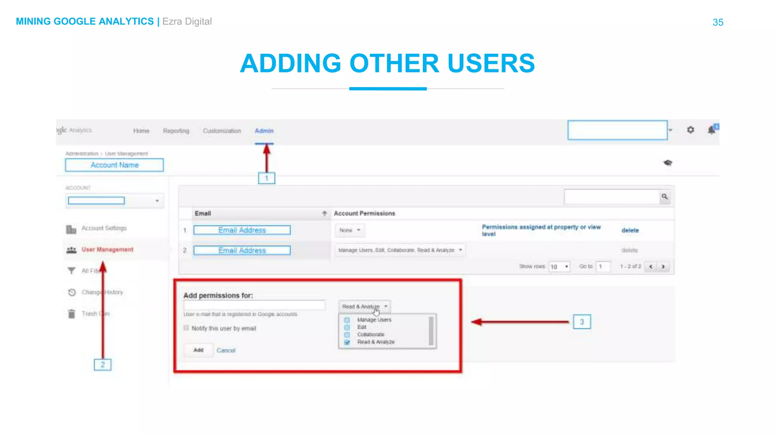
Task: Open the Home tab
Action: pos(141,131)
